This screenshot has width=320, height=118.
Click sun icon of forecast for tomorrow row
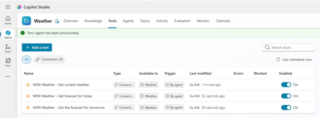(28, 108)
